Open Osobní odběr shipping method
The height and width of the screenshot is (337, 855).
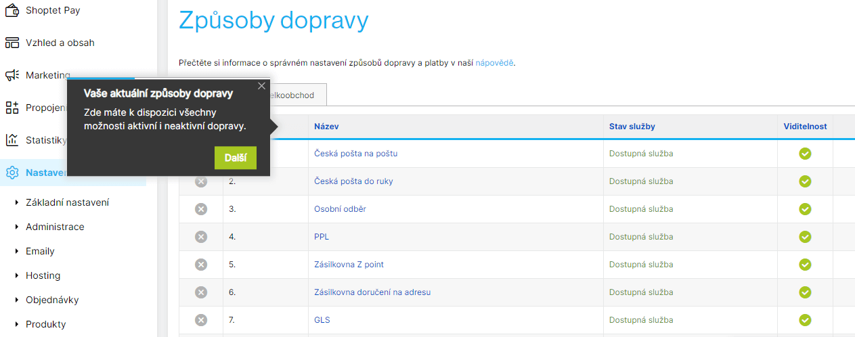coord(340,209)
